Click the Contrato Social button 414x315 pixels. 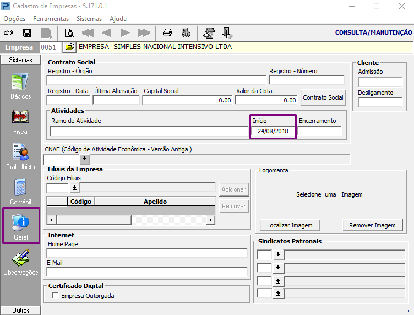[323, 97]
